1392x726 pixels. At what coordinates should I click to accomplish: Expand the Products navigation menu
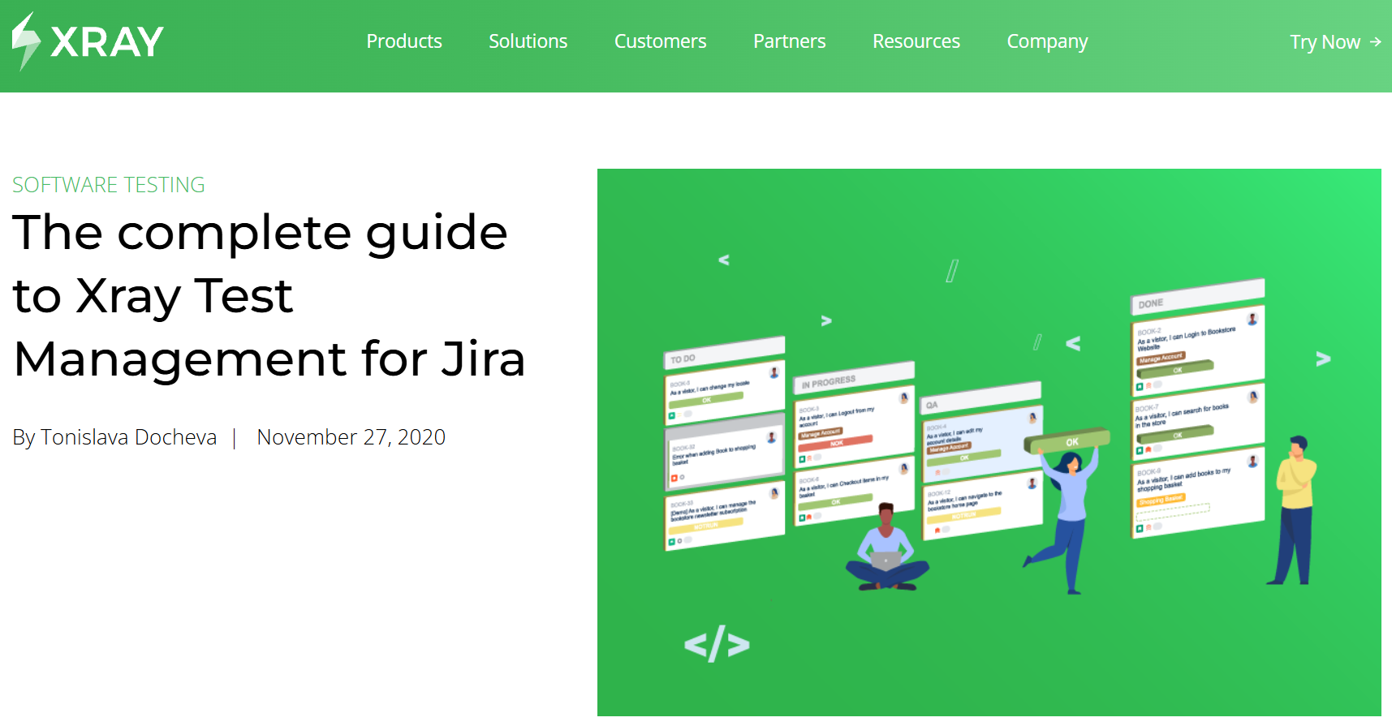(403, 41)
